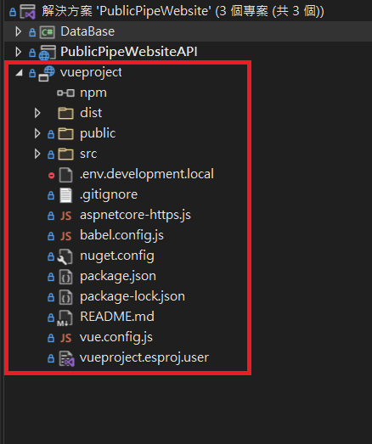The image size is (372, 444).
Task: Expand the dist folder
Action: 37,113
